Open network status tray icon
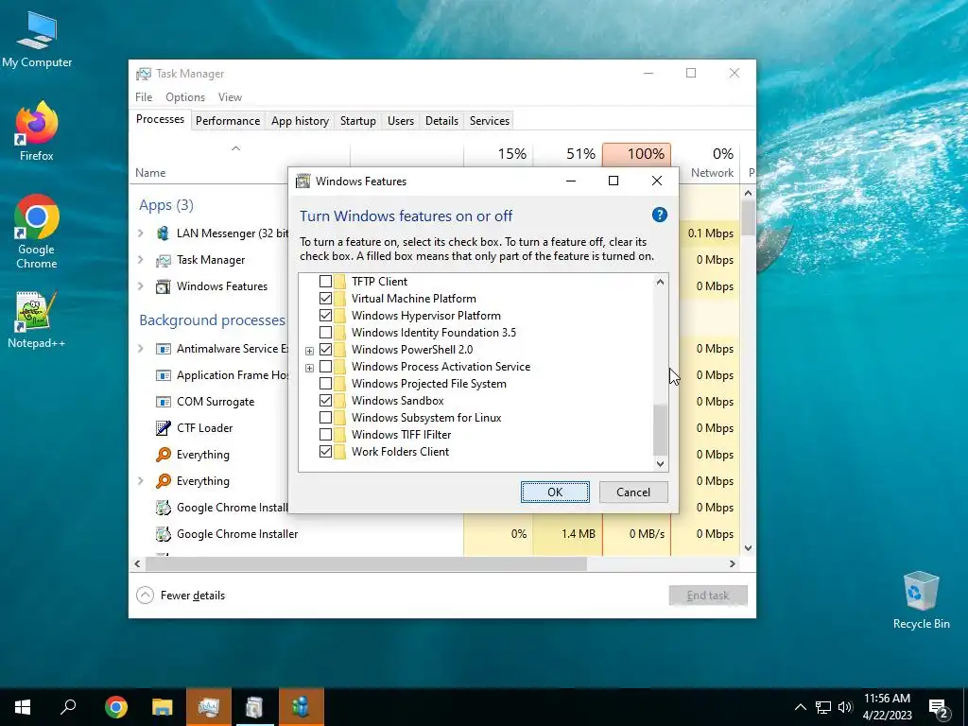This screenshot has width=968, height=726. (823, 707)
